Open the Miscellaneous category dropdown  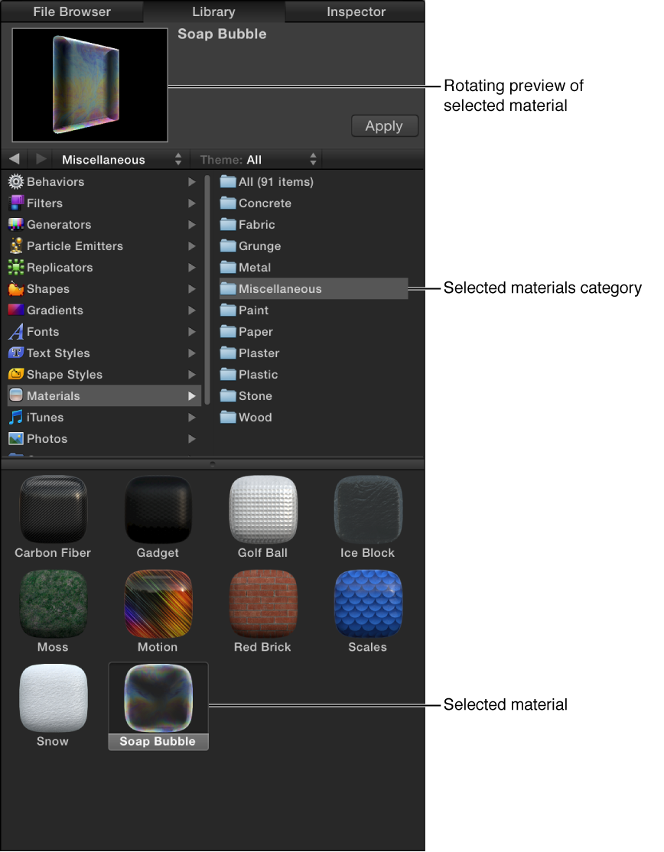coord(120,159)
